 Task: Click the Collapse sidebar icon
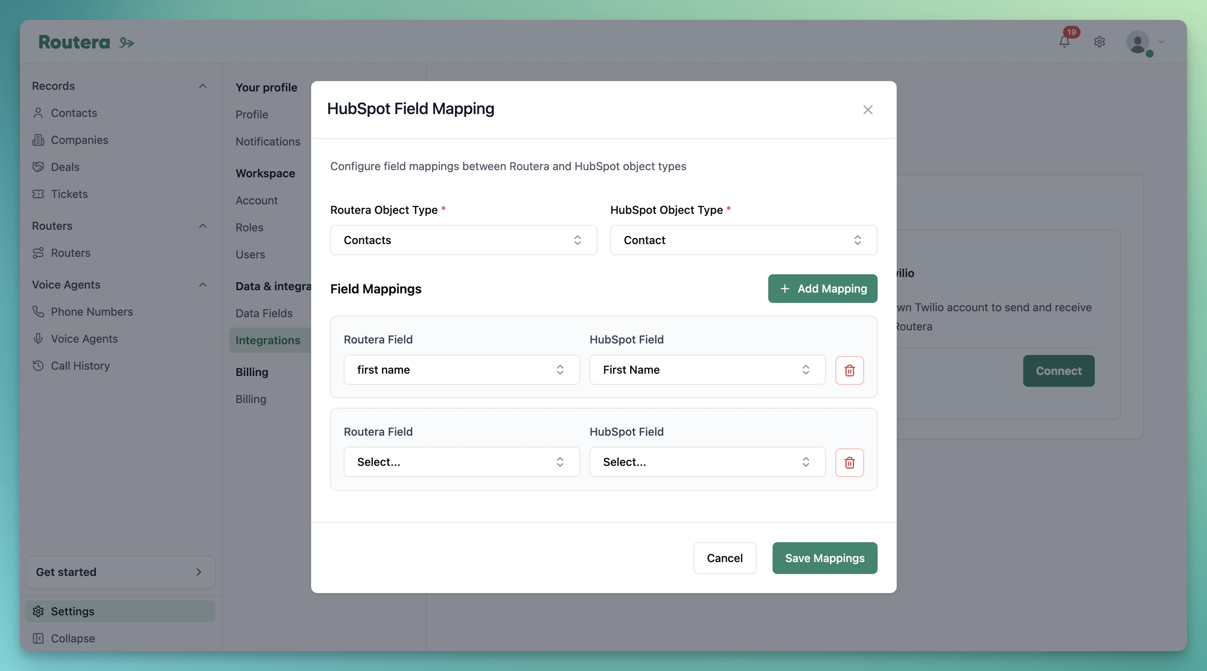39,638
